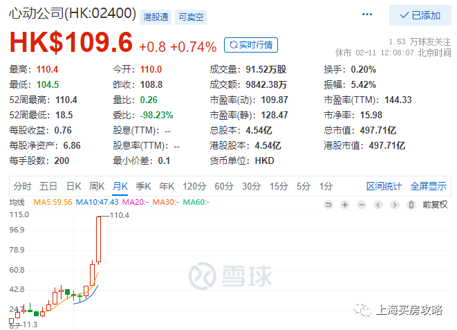The width and height of the screenshot is (457, 330).
Task: Click the 11.3 low marker on chart
Action: 30,324
